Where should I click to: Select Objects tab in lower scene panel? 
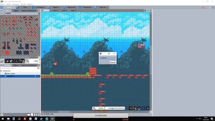[16, 65]
